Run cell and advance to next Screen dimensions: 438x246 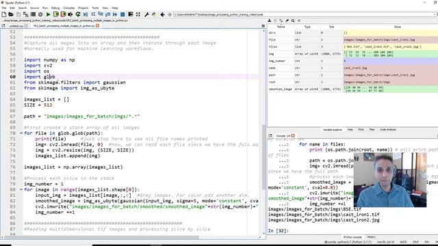tap(63, 14)
